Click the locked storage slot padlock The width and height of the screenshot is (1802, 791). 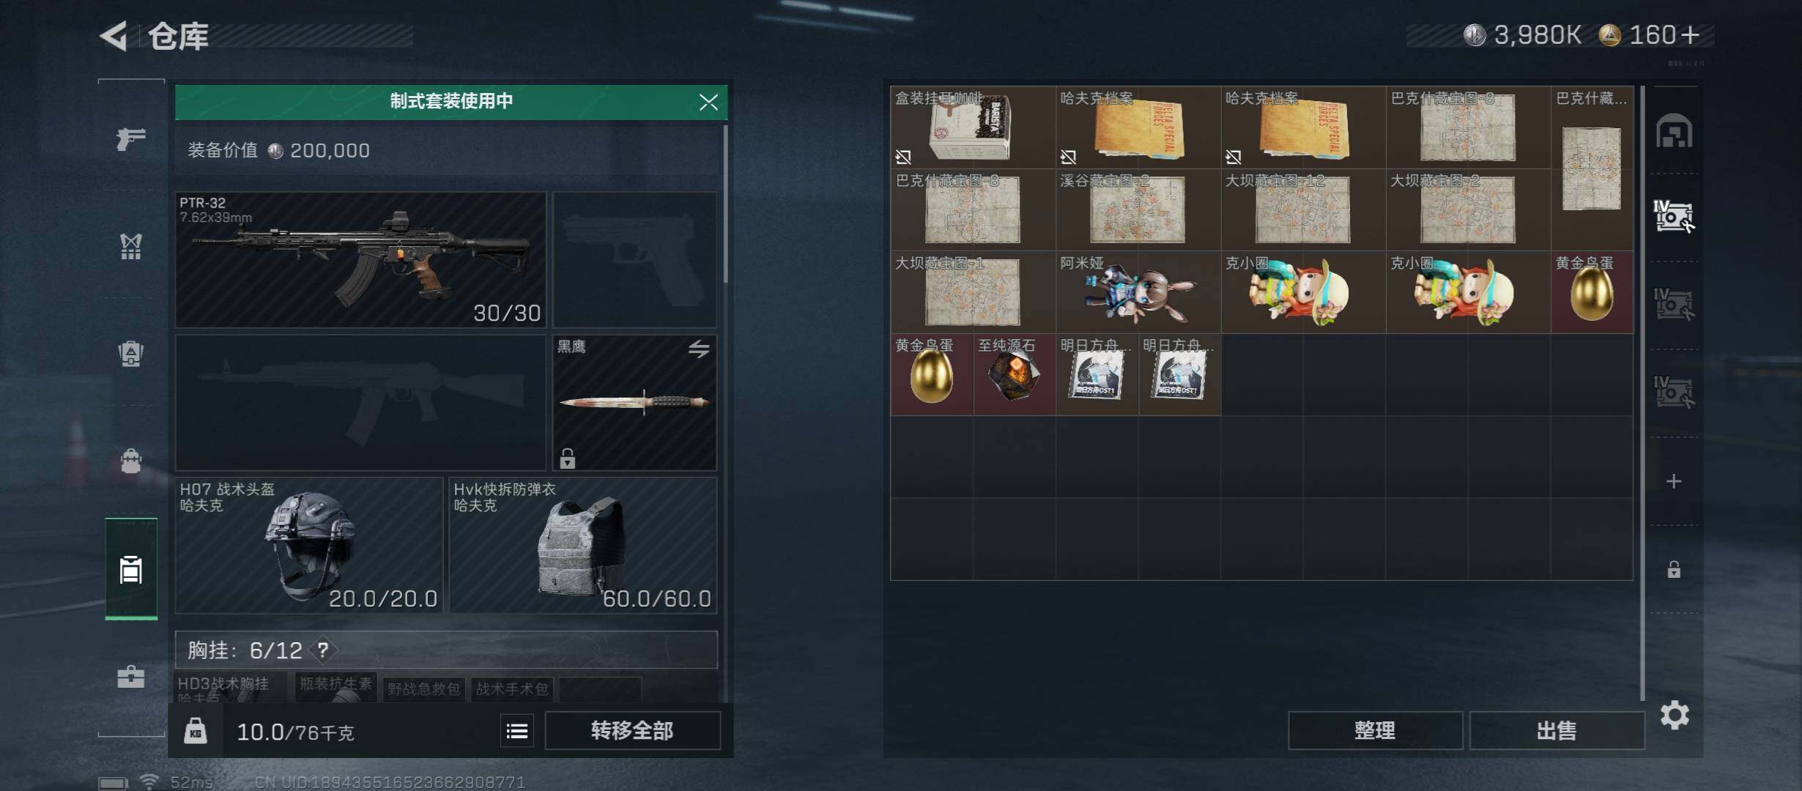pyautogui.click(x=1674, y=569)
